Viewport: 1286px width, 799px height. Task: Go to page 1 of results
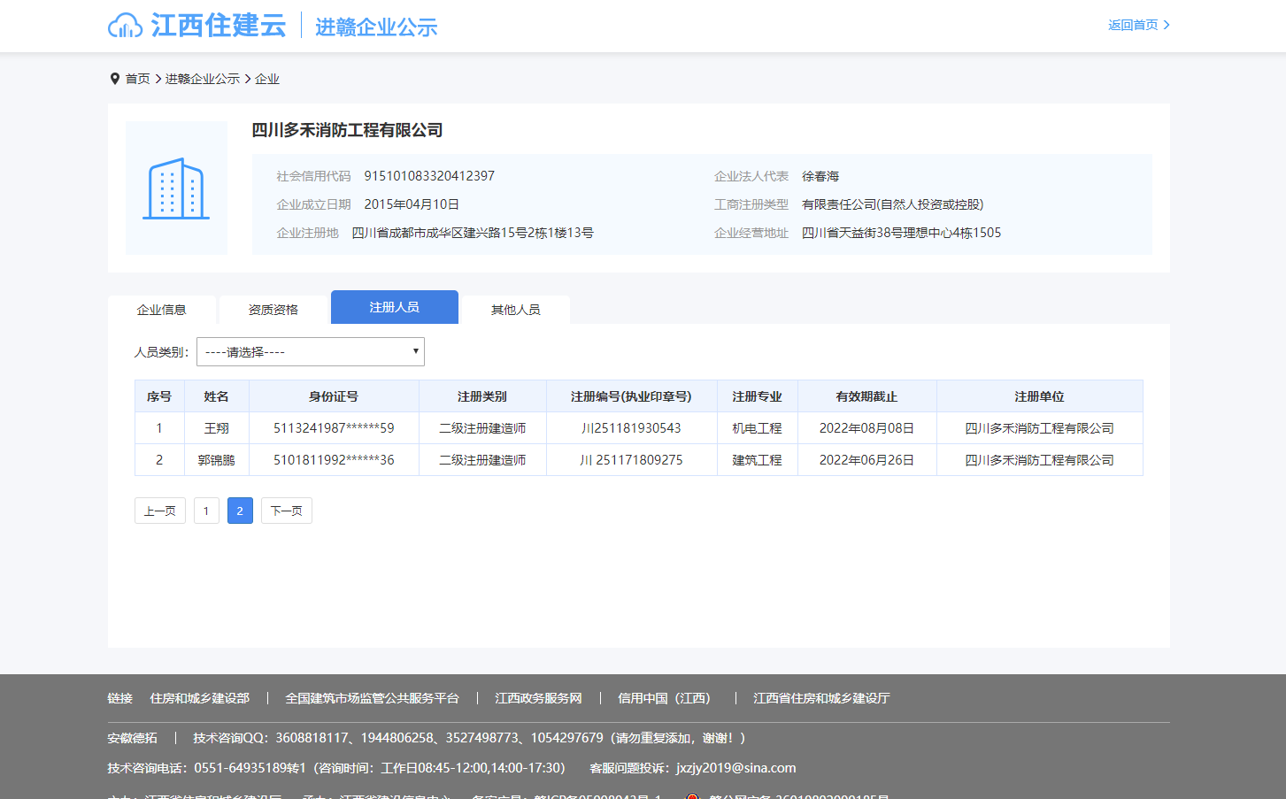(206, 511)
